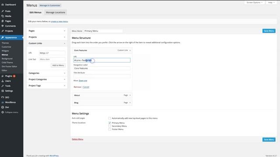Click the Title Attribute field
The width and height of the screenshot is (280, 157).
click(102, 76)
